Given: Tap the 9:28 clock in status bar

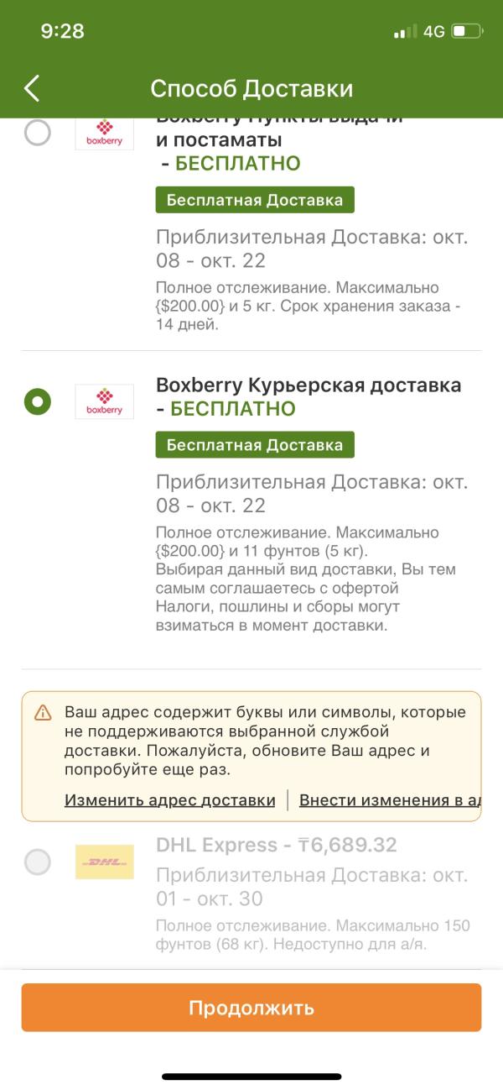Looking at the screenshot, I should click(x=63, y=31).
